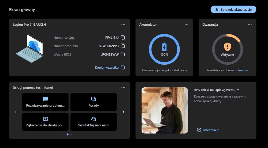Open Legion Pro 7 card options menu

[123, 24]
